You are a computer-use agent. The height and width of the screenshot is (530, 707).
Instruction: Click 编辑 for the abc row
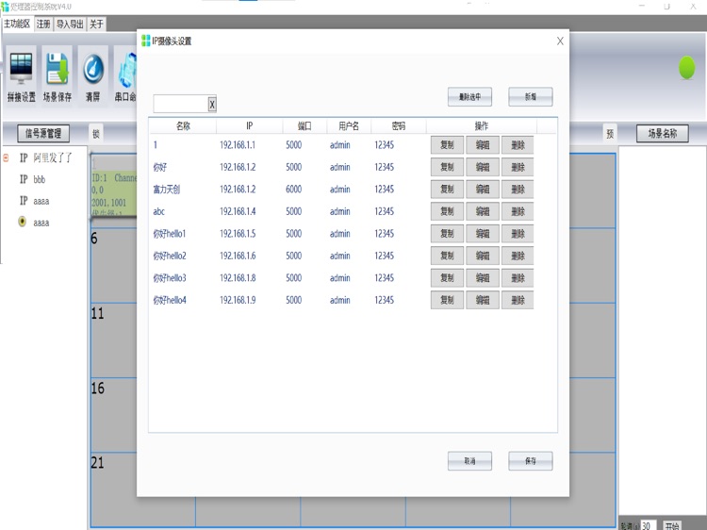[483, 211]
